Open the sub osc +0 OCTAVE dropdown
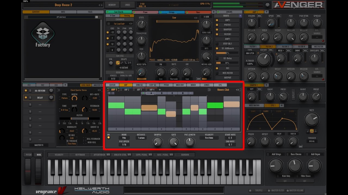The width and height of the screenshot is (348, 195). 124,68
